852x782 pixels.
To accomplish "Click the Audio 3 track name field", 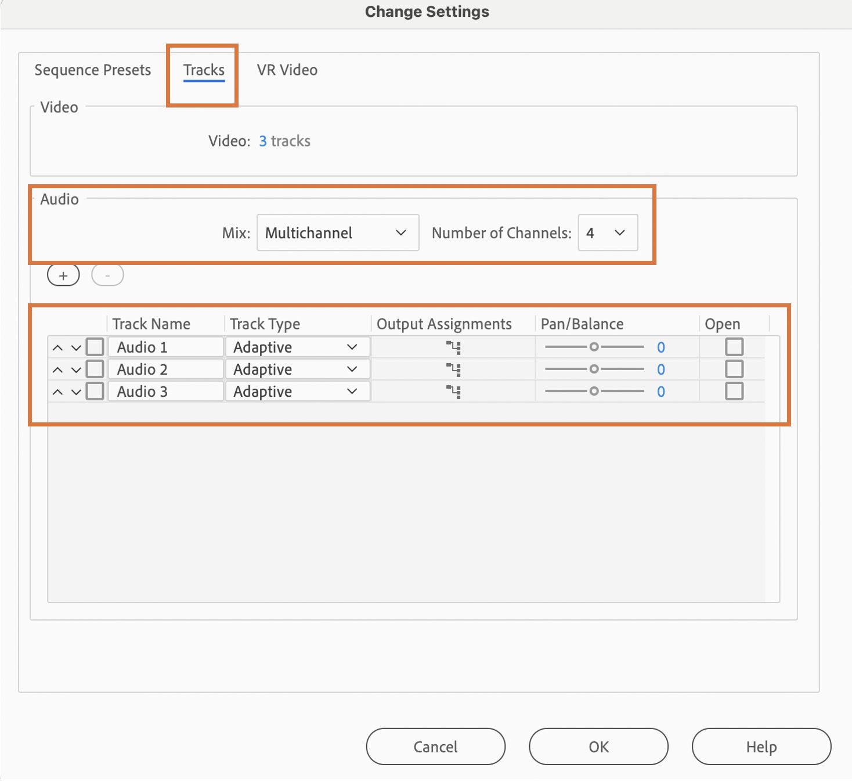I will coord(165,392).
